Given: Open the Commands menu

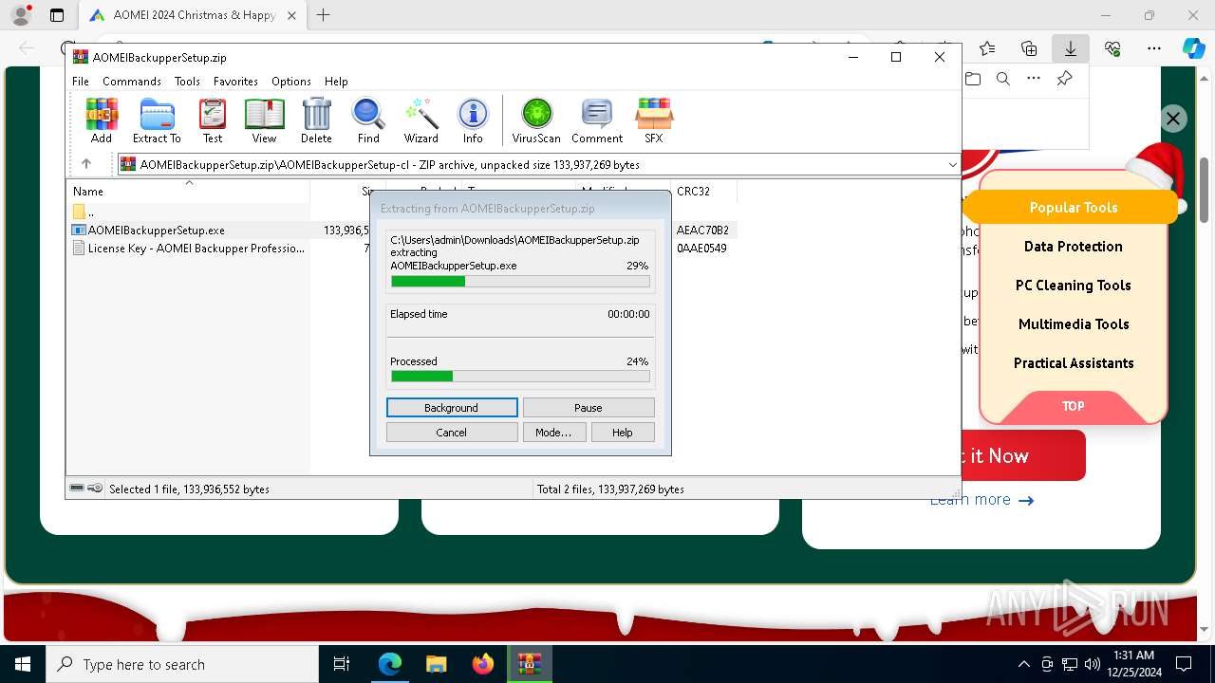Looking at the screenshot, I should (132, 82).
